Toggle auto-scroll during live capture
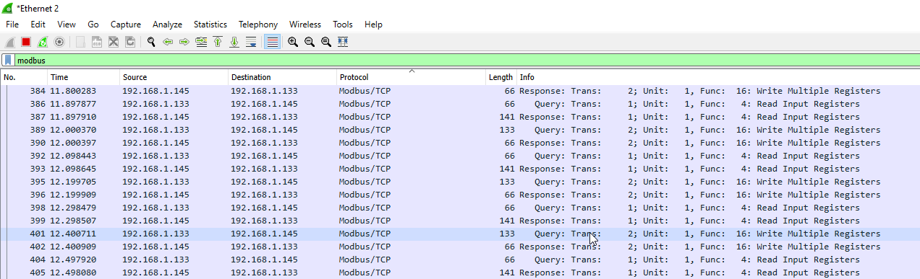This screenshot has height=279, width=920. tap(251, 42)
